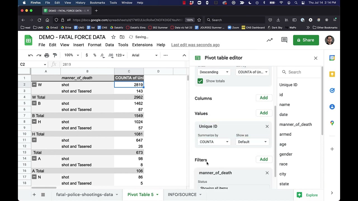Open Google Keep side panel icon
358x201 pixels.
(332, 74)
